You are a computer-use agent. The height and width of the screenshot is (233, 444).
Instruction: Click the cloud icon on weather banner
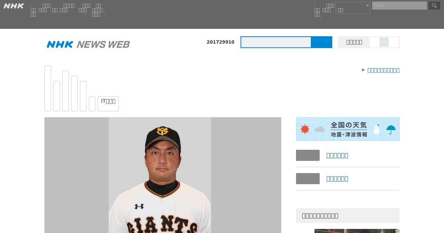click(x=320, y=129)
